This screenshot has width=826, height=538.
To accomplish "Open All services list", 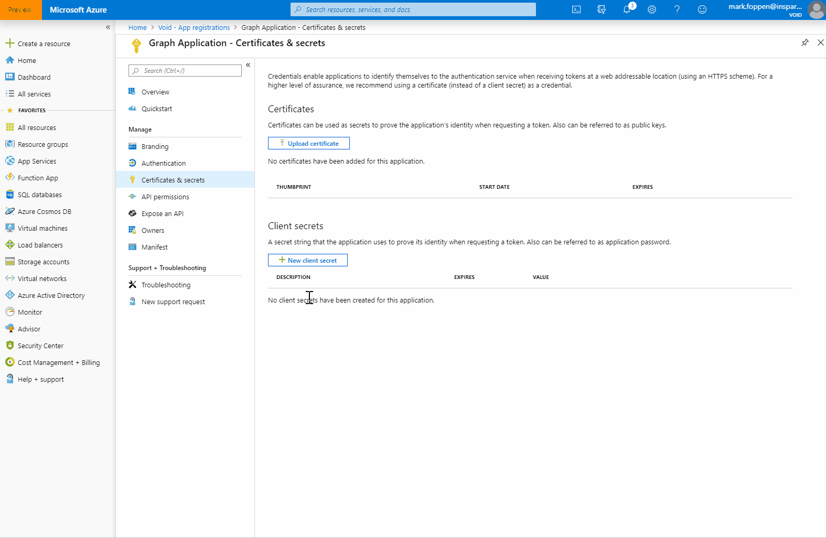I will tap(34, 94).
